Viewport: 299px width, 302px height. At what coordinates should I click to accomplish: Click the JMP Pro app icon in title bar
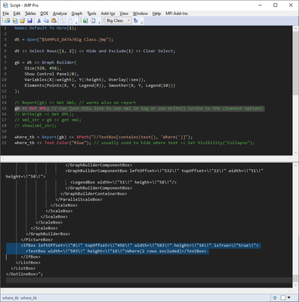tap(5, 5)
